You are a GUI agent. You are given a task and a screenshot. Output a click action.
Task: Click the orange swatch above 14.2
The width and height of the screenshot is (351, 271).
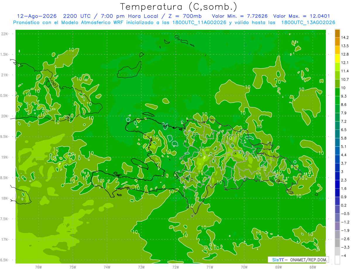pos(337,33)
